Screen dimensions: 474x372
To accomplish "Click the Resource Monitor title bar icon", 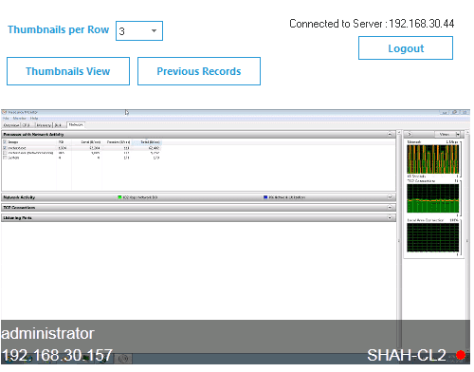I will coord(5,112).
